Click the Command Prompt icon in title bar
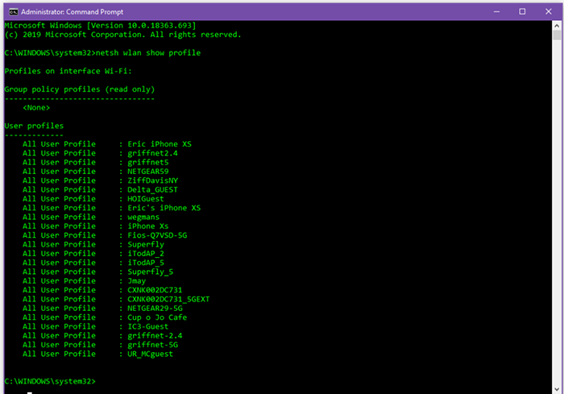Viewport: 564px width, 394px height. (10, 11)
